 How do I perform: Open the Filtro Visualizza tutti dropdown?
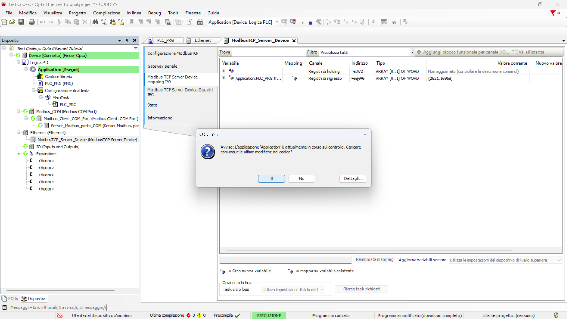[412, 52]
